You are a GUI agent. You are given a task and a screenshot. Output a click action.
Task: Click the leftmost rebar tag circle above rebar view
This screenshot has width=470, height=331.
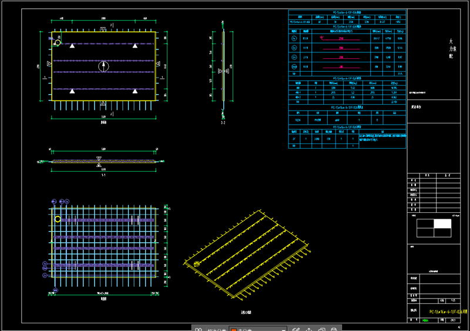point(54,201)
